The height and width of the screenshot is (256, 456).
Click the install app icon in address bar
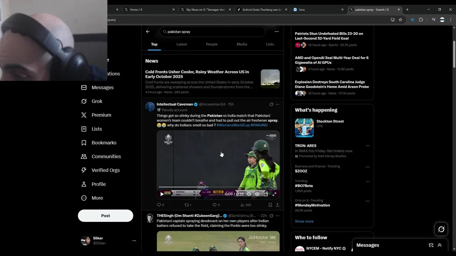pos(393,20)
